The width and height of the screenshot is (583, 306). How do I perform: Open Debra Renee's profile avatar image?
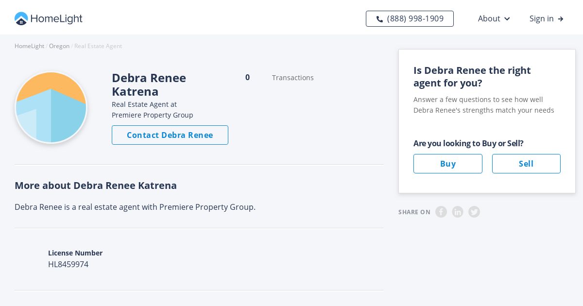click(x=51, y=107)
